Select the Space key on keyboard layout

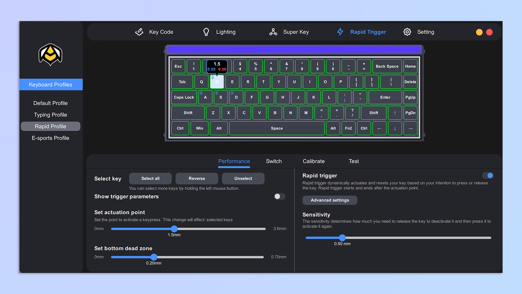(277, 128)
